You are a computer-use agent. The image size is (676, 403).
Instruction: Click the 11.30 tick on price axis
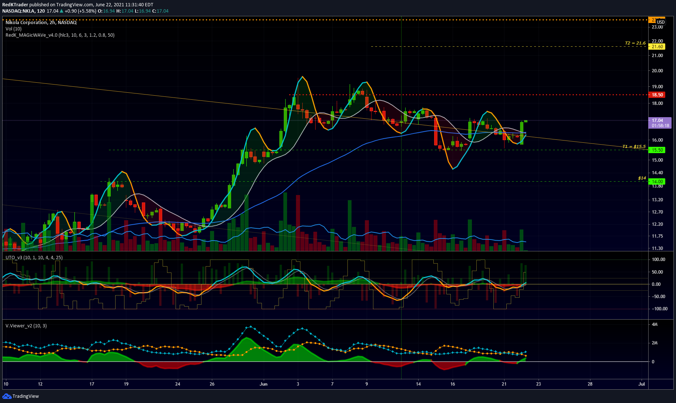(657, 248)
